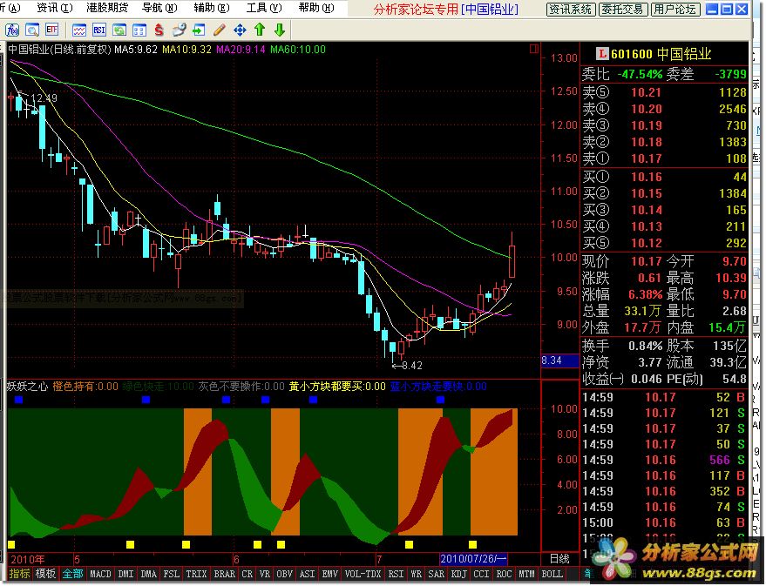This screenshot has width=766, height=586.
Task: Select the WR indicator tab
Action: click(416, 574)
